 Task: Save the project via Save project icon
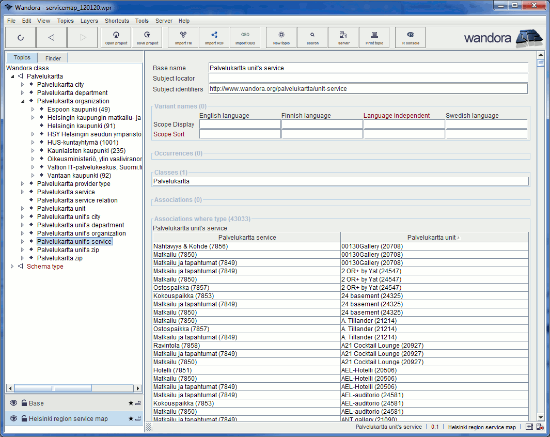(147, 37)
